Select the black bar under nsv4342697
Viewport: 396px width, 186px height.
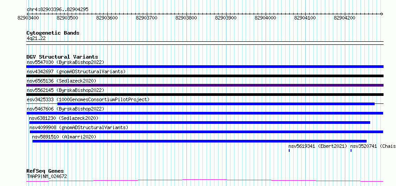(x=205, y=76)
